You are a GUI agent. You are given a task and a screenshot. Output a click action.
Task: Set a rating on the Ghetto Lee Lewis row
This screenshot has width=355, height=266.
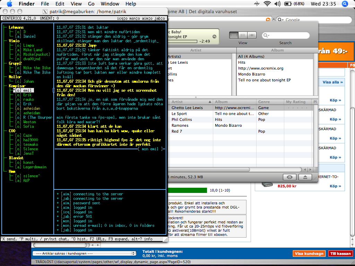point(298,108)
